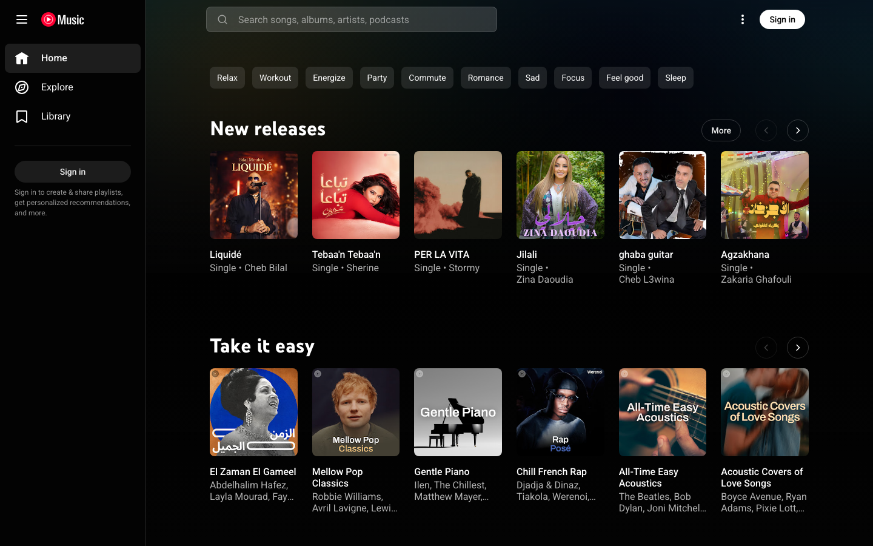Click the El Zaman El Gameel title
Screen dimensions: 873x546
253,472
